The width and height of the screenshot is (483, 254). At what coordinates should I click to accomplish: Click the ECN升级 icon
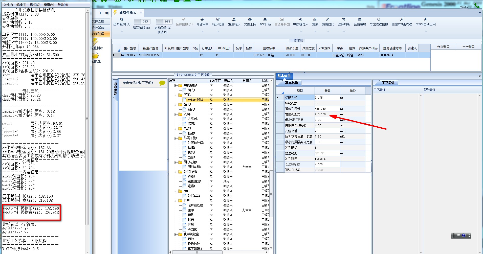pyautogui.click(x=265, y=19)
